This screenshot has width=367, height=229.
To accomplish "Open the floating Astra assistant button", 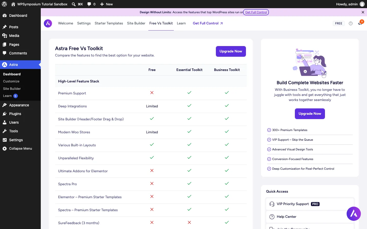I will point(354,214).
